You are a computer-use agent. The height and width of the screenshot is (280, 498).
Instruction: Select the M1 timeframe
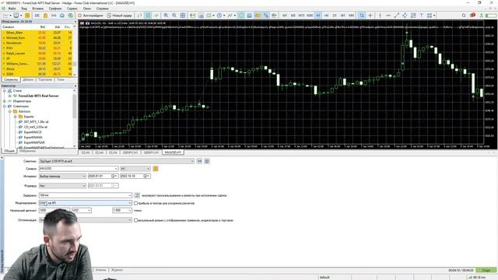pyautogui.click(x=285, y=16)
